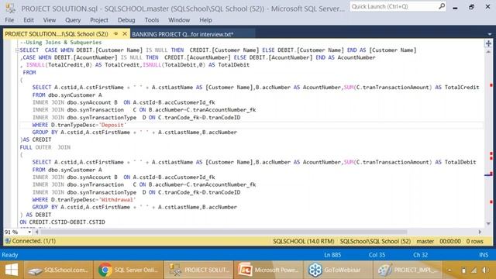Open the Window menu
This screenshot has width=496, height=279.
tap(179, 20)
